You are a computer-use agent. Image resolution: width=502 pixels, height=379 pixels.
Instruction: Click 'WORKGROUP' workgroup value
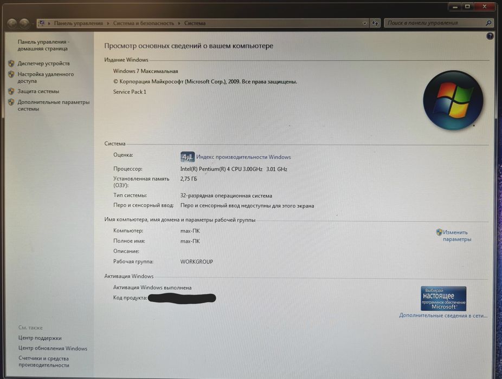(197, 262)
